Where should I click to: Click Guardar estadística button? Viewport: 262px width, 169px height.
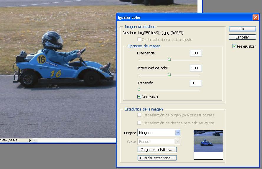click(x=157, y=158)
